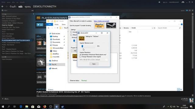Open the Steam profile avatar at the bottom right
This screenshot has width=195, height=109.
[x=191, y=100]
